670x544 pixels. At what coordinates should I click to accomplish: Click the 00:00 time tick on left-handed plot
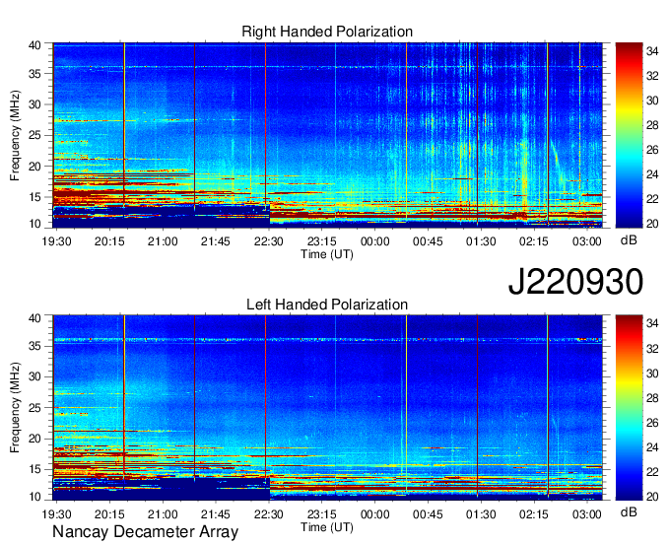pos(374,514)
